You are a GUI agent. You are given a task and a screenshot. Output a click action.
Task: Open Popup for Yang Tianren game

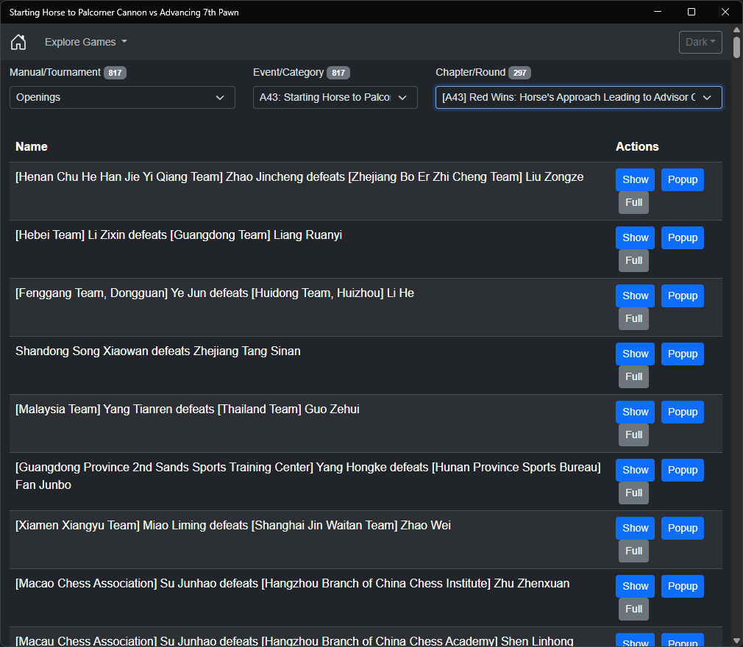(x=683, y=412)
